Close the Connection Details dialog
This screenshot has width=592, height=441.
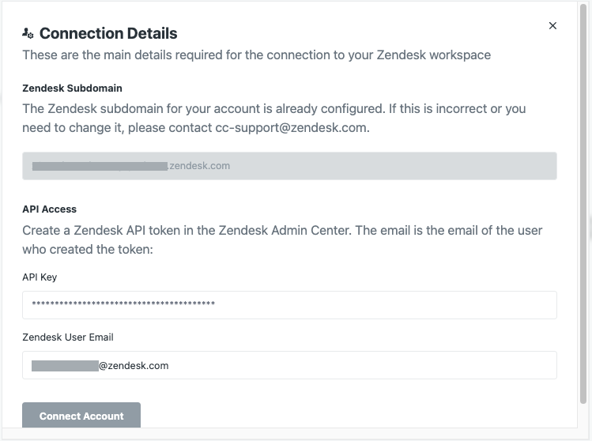point(552,26)
